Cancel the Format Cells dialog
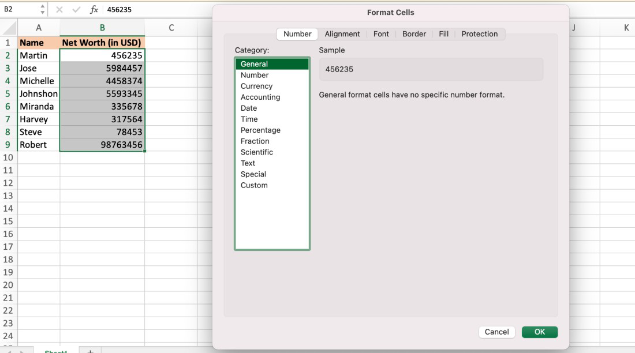The image size is (635, 353). tap(496, 332)
